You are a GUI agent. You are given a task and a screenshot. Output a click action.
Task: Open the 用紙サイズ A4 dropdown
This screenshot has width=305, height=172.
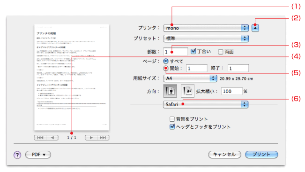click(x=190, y=78)
